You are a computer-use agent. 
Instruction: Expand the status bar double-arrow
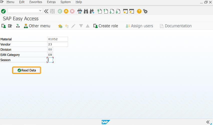coord(208,122)
